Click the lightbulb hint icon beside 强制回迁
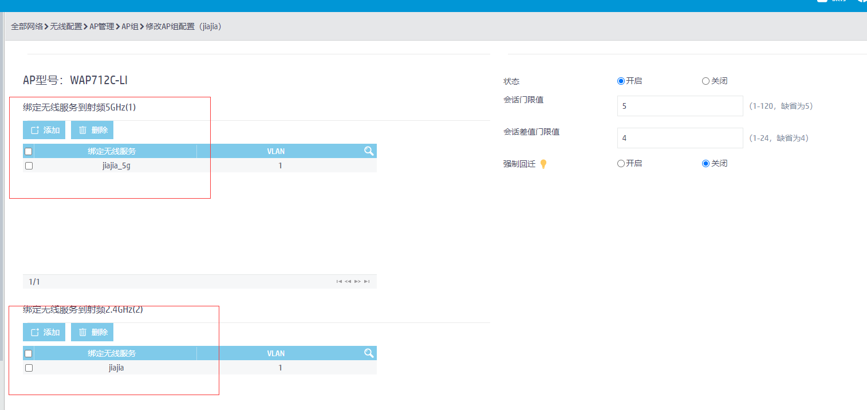This screenshot has height=410, width=867. point(543,164)
